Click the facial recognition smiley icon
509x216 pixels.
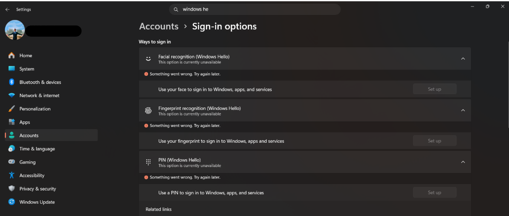click(148, 59)
